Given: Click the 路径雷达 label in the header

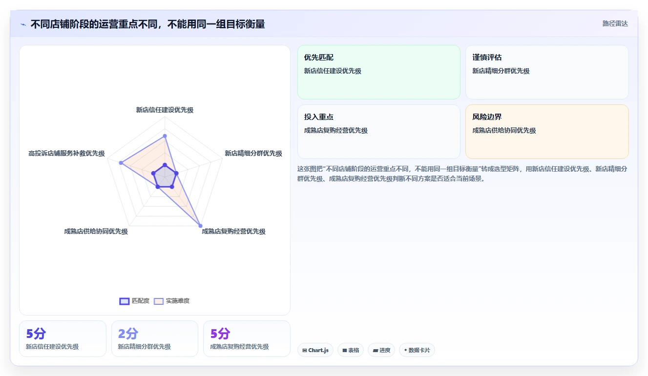Looking at the screenshot, I should click(x=615, y=23).
